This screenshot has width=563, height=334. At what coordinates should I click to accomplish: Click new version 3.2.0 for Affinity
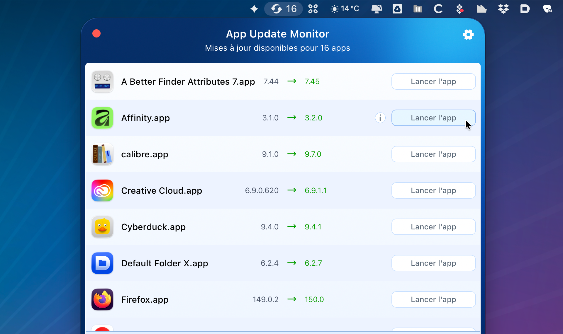[x=313, y=118]
